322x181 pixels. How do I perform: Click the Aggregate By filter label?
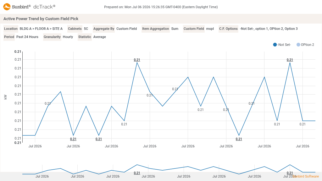coord(104,29)
